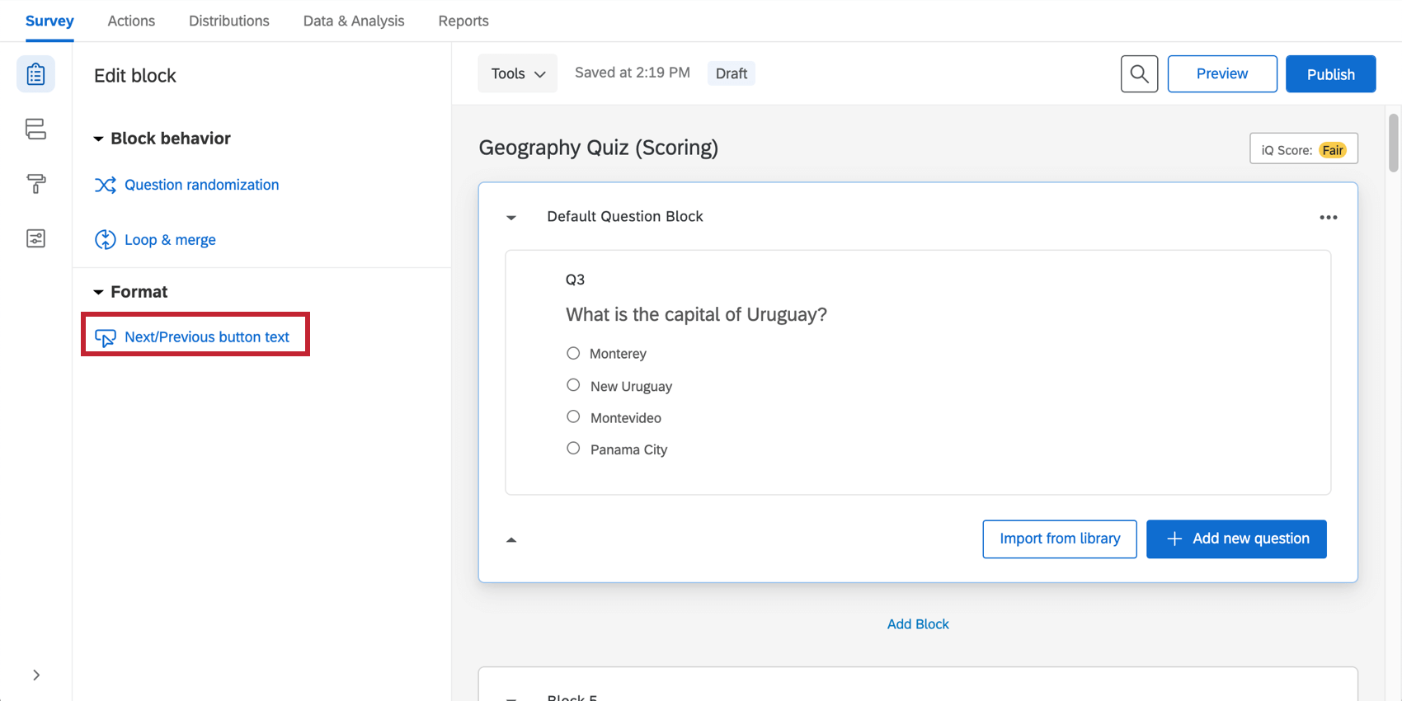Open the search magnifier icon
This screenshot has height=701, width=1402.
click(1139, 73)
